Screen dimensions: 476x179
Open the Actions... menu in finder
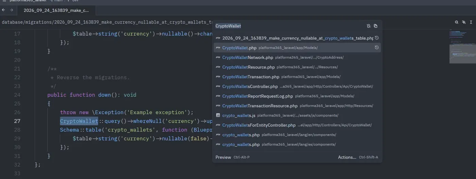pyautogui.click(x=358, y=157)
